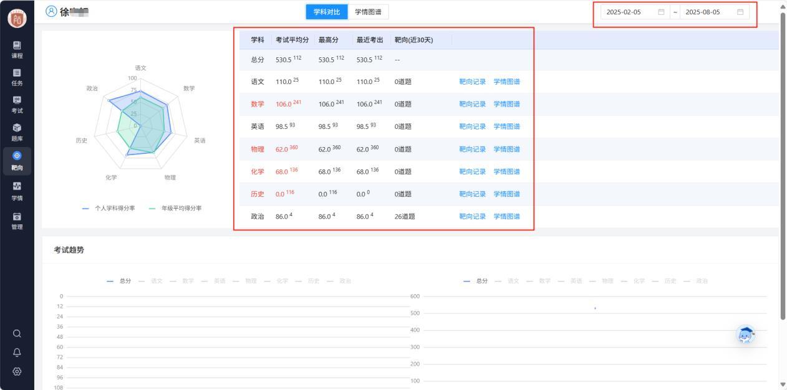Set the end date field 2025-08-05
This screenshot has width=787, height=390.
[x=715, y=12]
